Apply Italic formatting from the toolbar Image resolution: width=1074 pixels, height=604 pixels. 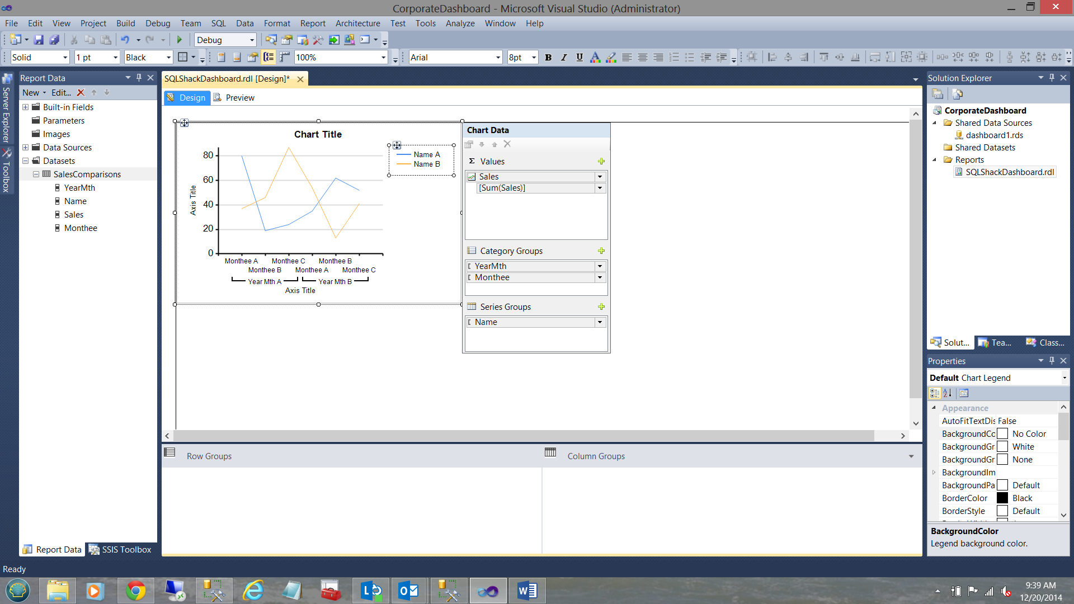(x=564, y=57)
